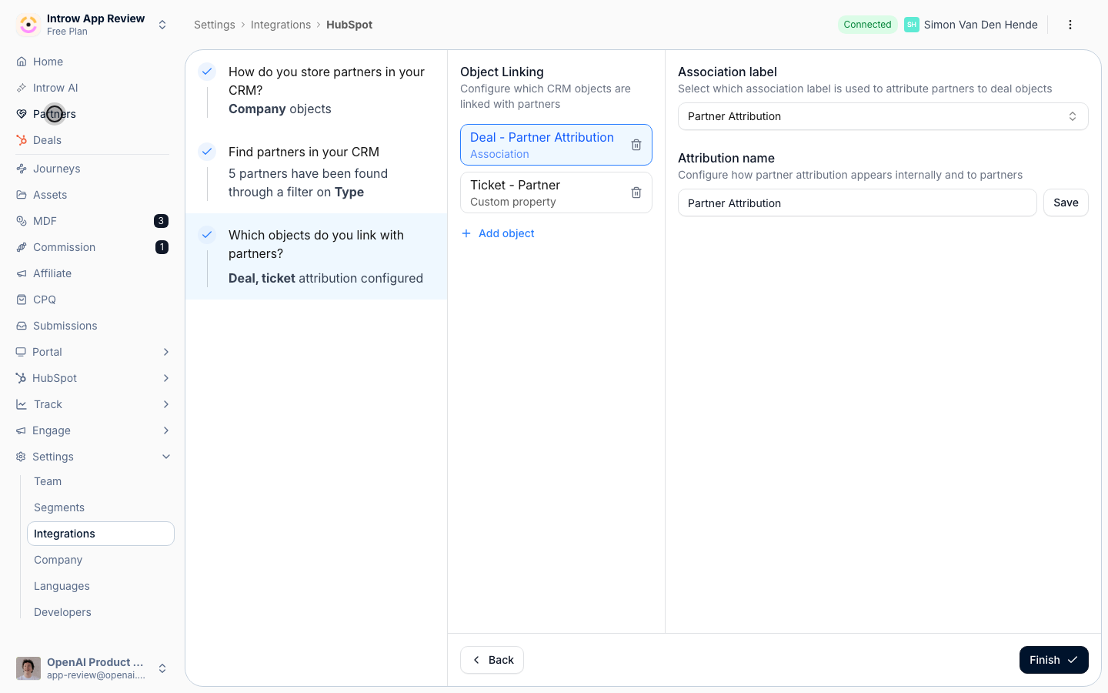This screenshot has width=1108, height=693.
Task: Delete the Deal - Partner Attribution object
Action: (636, 145)
